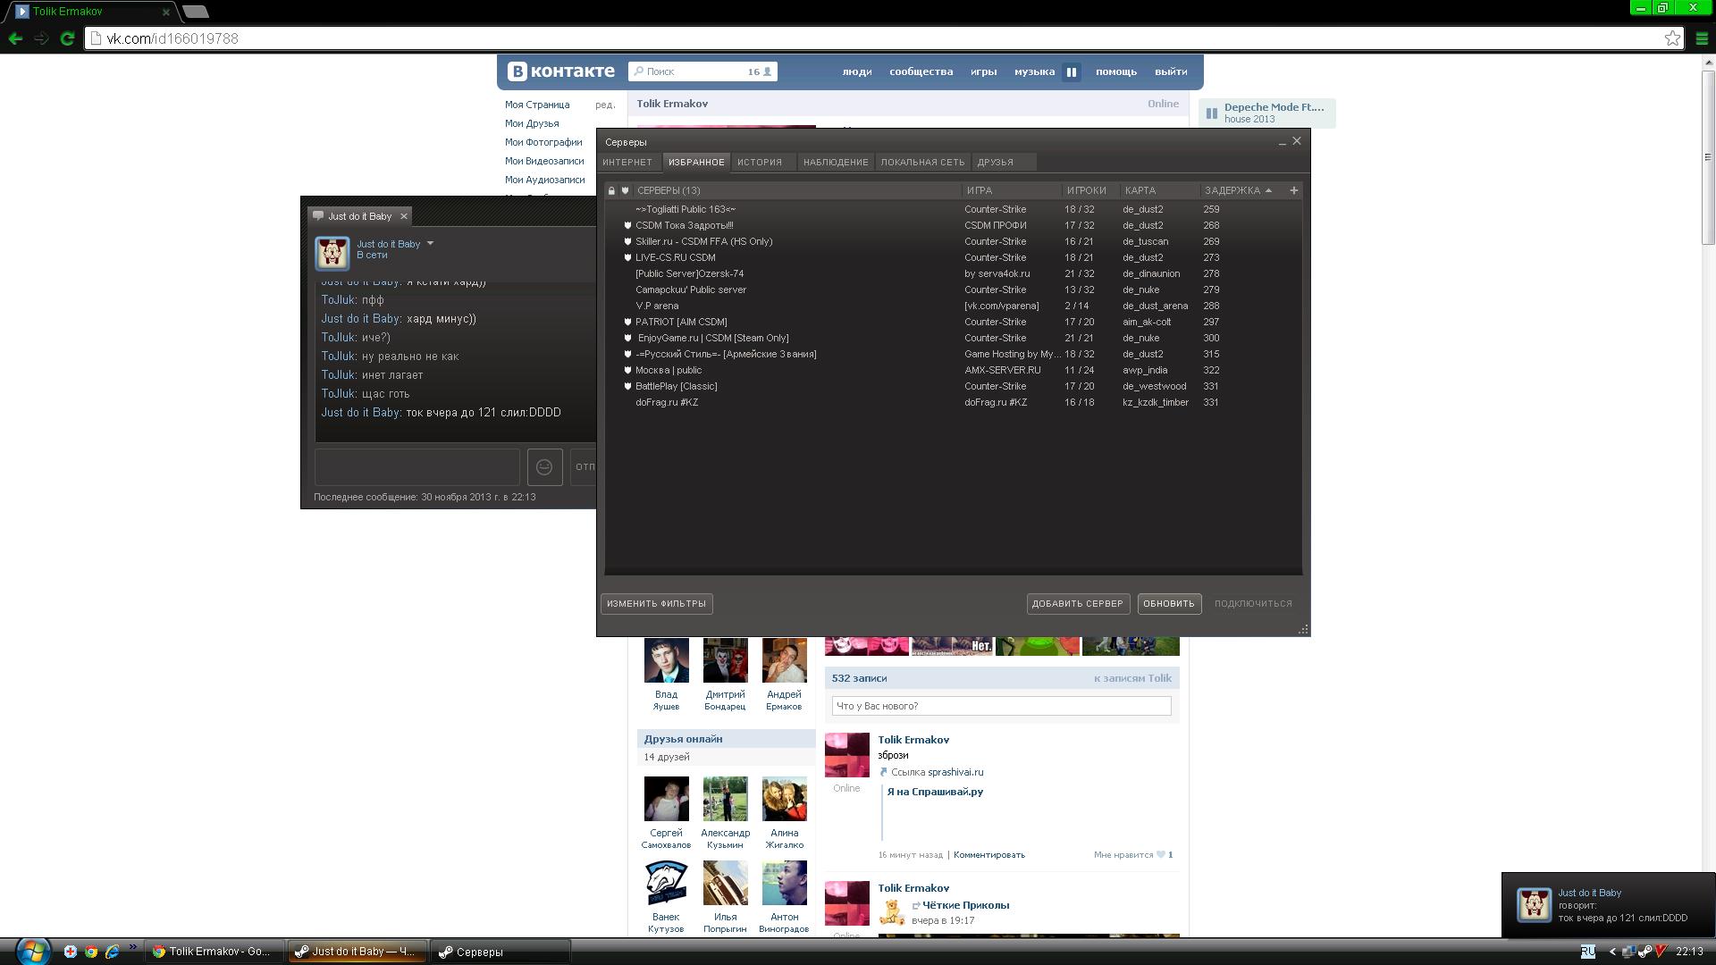The image size is (1716, 965).
Task: Click the ОБНОВИТЬ button
Action: click(x=1168, y=604)
